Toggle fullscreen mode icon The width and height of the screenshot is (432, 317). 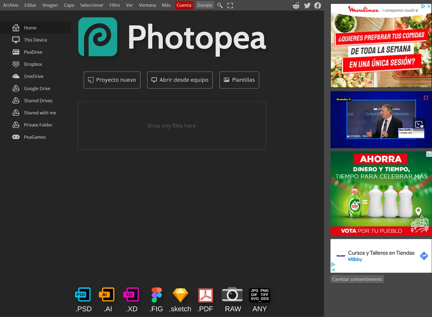tap(230, 5)
